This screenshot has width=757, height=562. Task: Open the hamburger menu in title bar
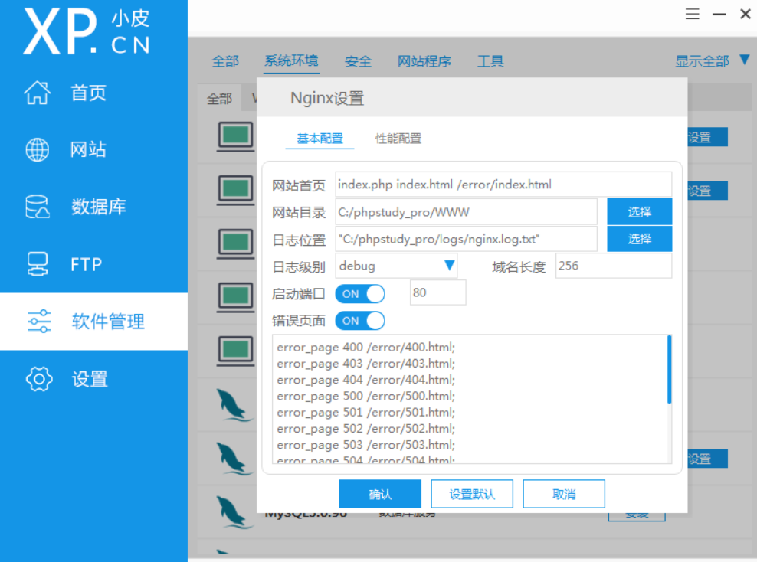click(x=693, y=14)
